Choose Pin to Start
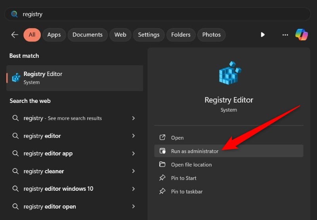The height and width of the screenshot is (220, 317). tap(229, 178)
